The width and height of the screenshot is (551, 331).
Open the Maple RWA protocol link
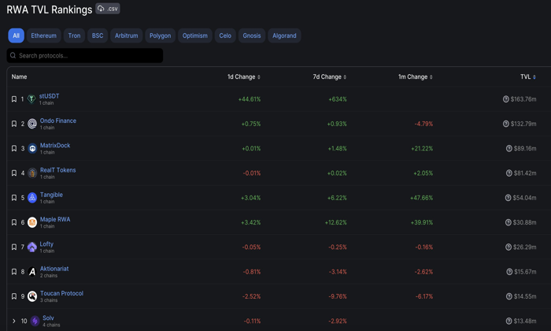[x=55, y=219]
